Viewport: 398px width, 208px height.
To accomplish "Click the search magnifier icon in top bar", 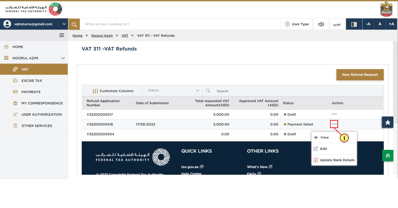I will [x=74, y=24].
